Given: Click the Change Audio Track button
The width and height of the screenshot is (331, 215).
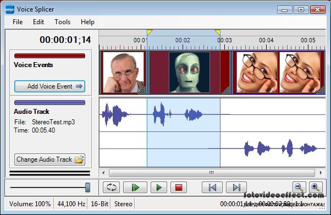Looking at the screenshot, I should tap(50, 159).
